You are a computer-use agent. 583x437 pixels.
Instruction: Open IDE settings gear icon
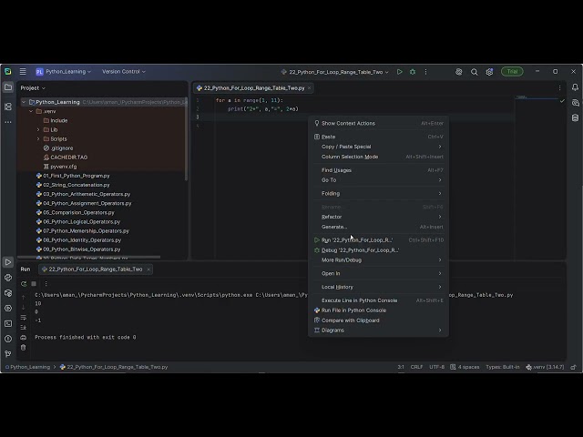coord(489,72)
